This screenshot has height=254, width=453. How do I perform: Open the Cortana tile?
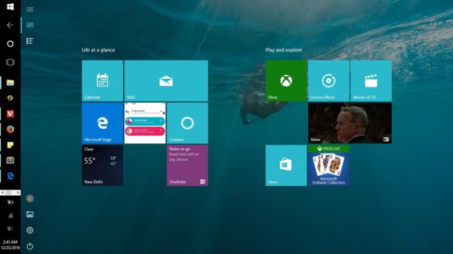coord(187,123)
